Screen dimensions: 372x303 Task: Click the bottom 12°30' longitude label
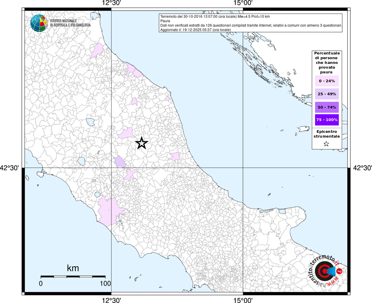(x=111, y=300)
